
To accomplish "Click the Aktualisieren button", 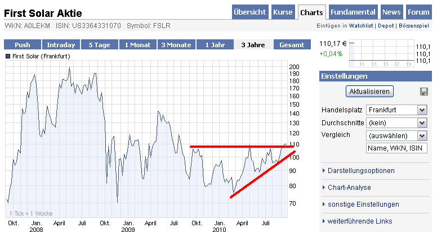I will pyautogui.click(x=369, y=92).
